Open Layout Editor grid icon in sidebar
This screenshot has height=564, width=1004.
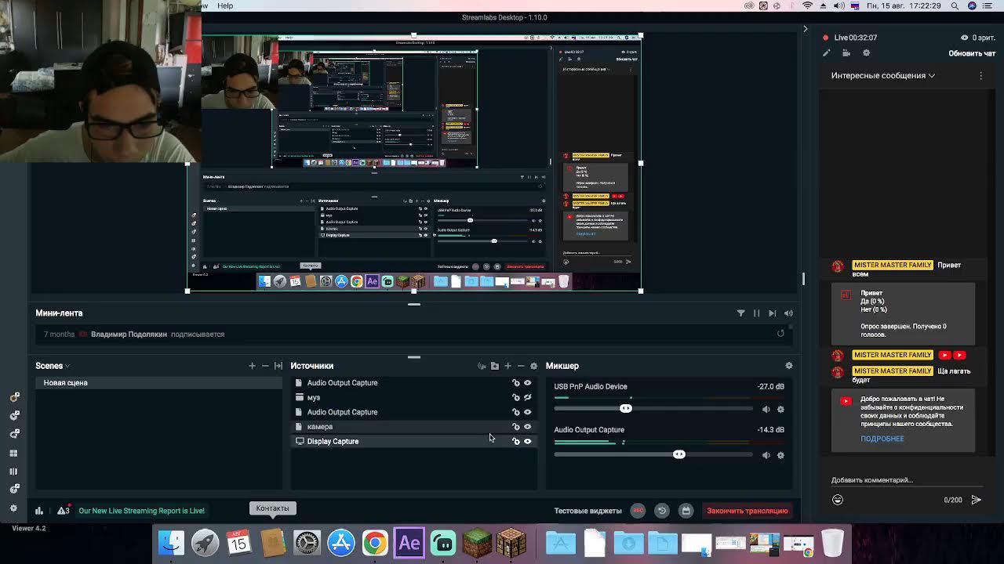(x=13, y=454)
